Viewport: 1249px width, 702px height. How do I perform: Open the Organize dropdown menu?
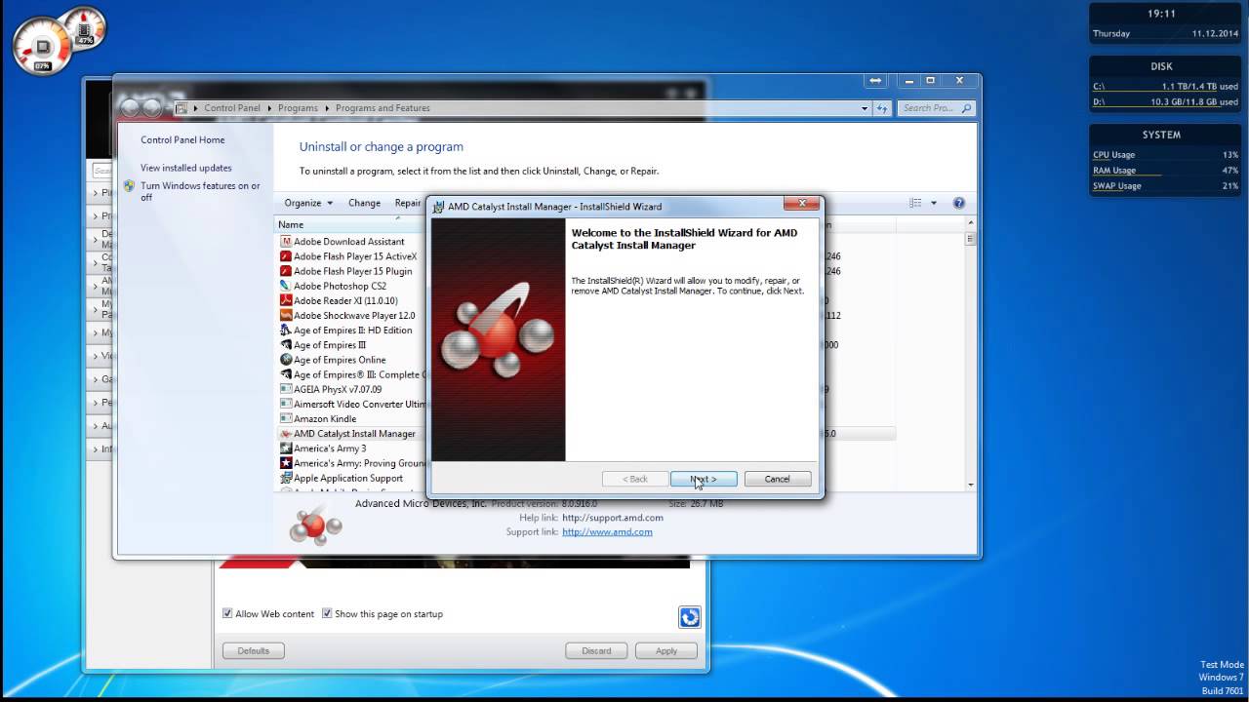click(x=308, y=203)
